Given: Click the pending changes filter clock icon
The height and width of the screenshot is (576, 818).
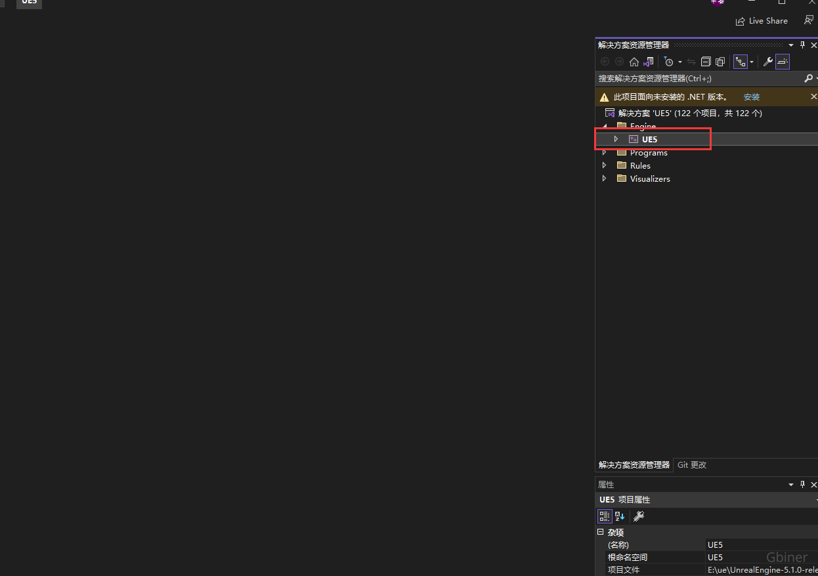Looking at the screenshot, I should pyautogui.click(x=668, y=62).
